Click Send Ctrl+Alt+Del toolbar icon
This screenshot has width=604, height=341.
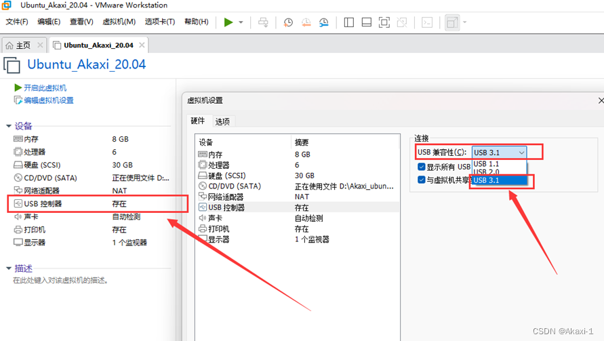pos(264,22)
